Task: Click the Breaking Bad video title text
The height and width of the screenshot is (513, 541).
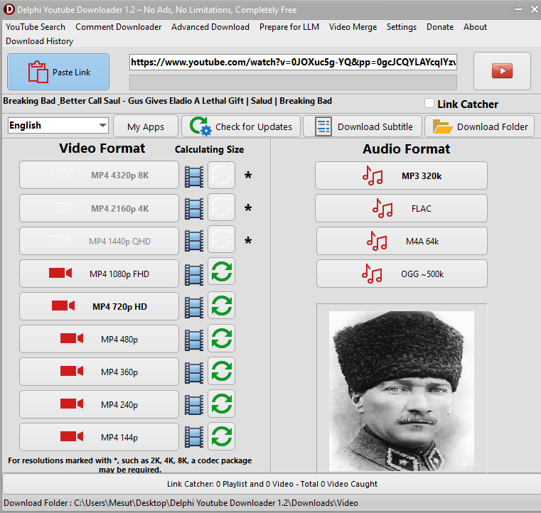Action: click(167, 101)
